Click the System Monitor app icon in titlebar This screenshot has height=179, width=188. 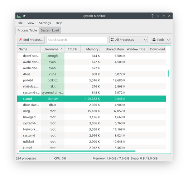(x=19, y=16)
